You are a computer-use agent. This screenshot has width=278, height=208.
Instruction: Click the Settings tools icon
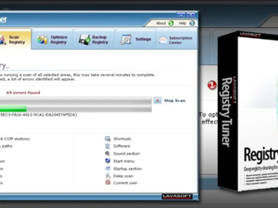(126, 39)
